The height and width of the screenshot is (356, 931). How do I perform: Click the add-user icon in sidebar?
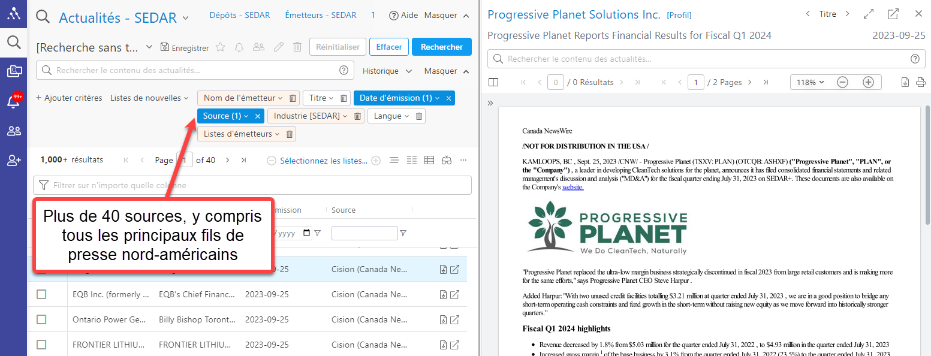13,160
